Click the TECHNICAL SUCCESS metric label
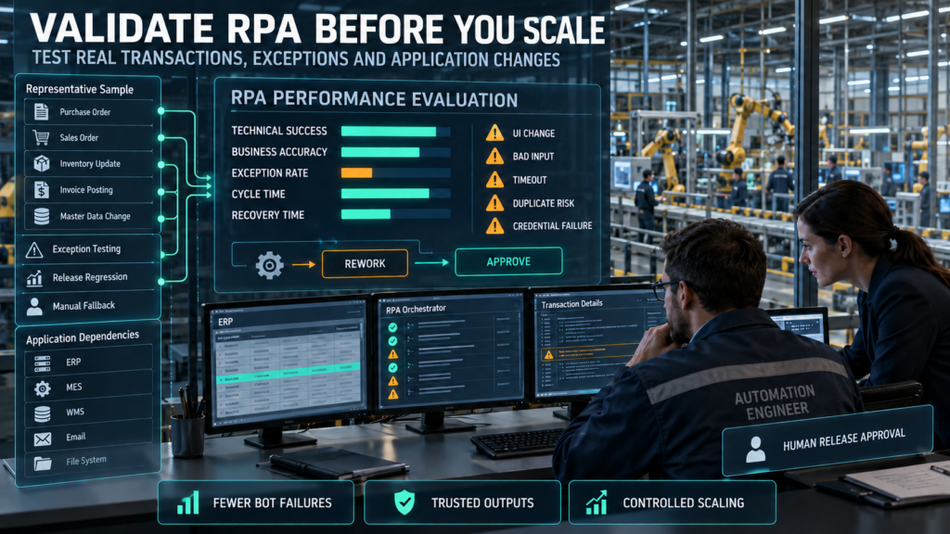This screenshot has width=950, height=534. pyautogui.click(x=279, y=131)
